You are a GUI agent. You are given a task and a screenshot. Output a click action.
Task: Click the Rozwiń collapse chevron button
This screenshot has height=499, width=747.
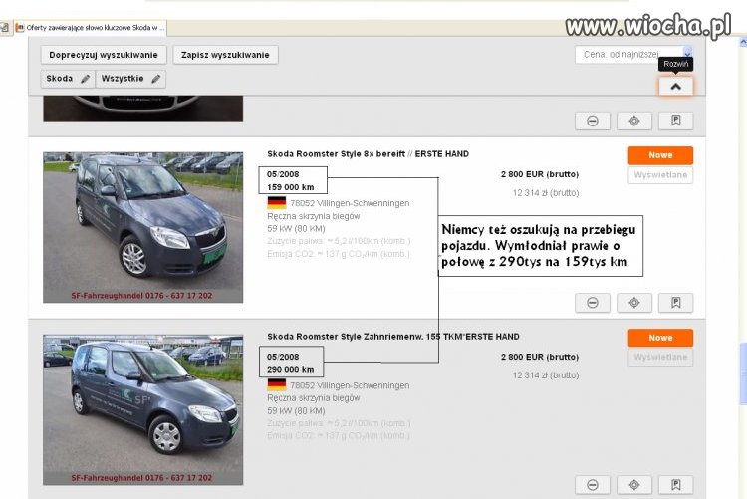click(675, 87)
